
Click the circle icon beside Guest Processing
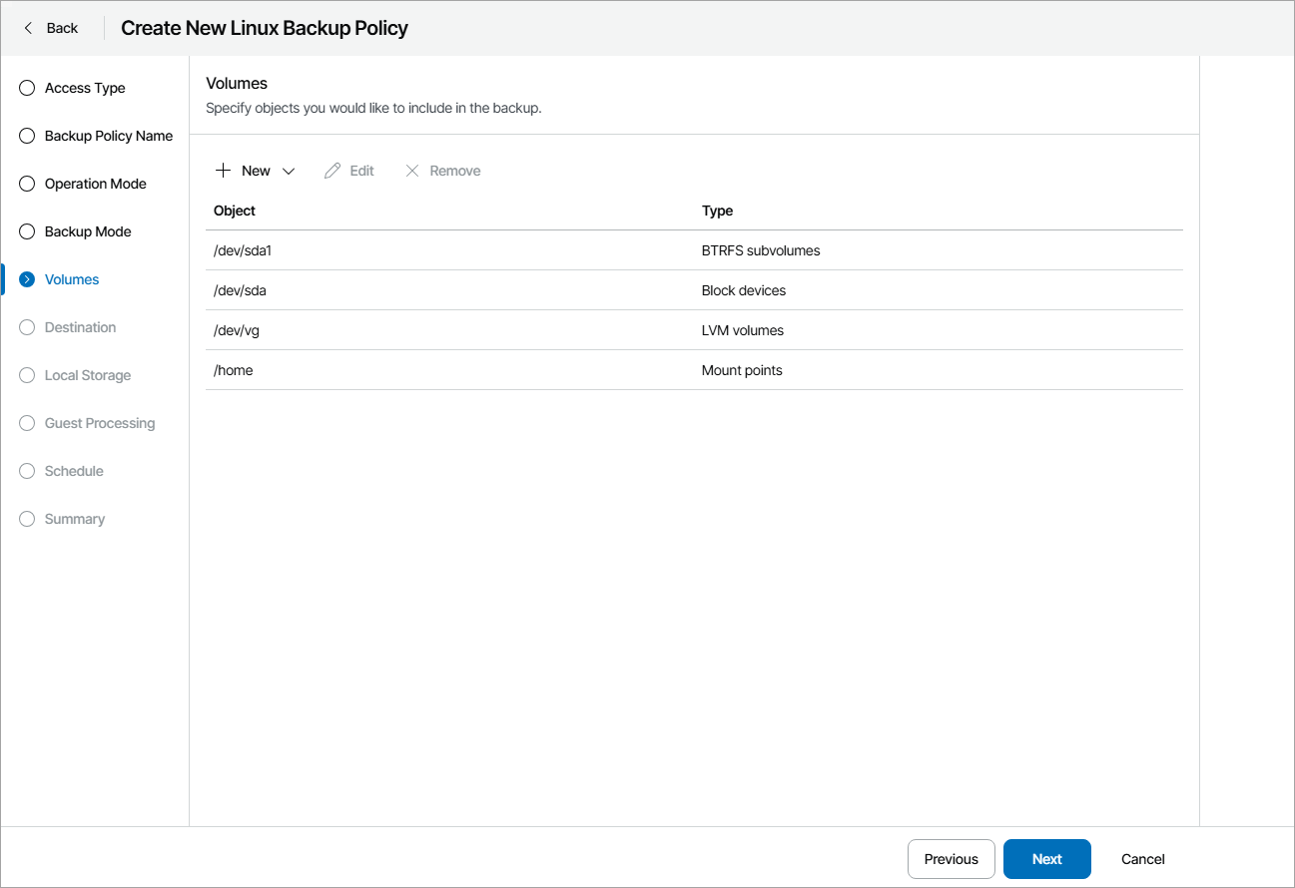click(26, 423)
